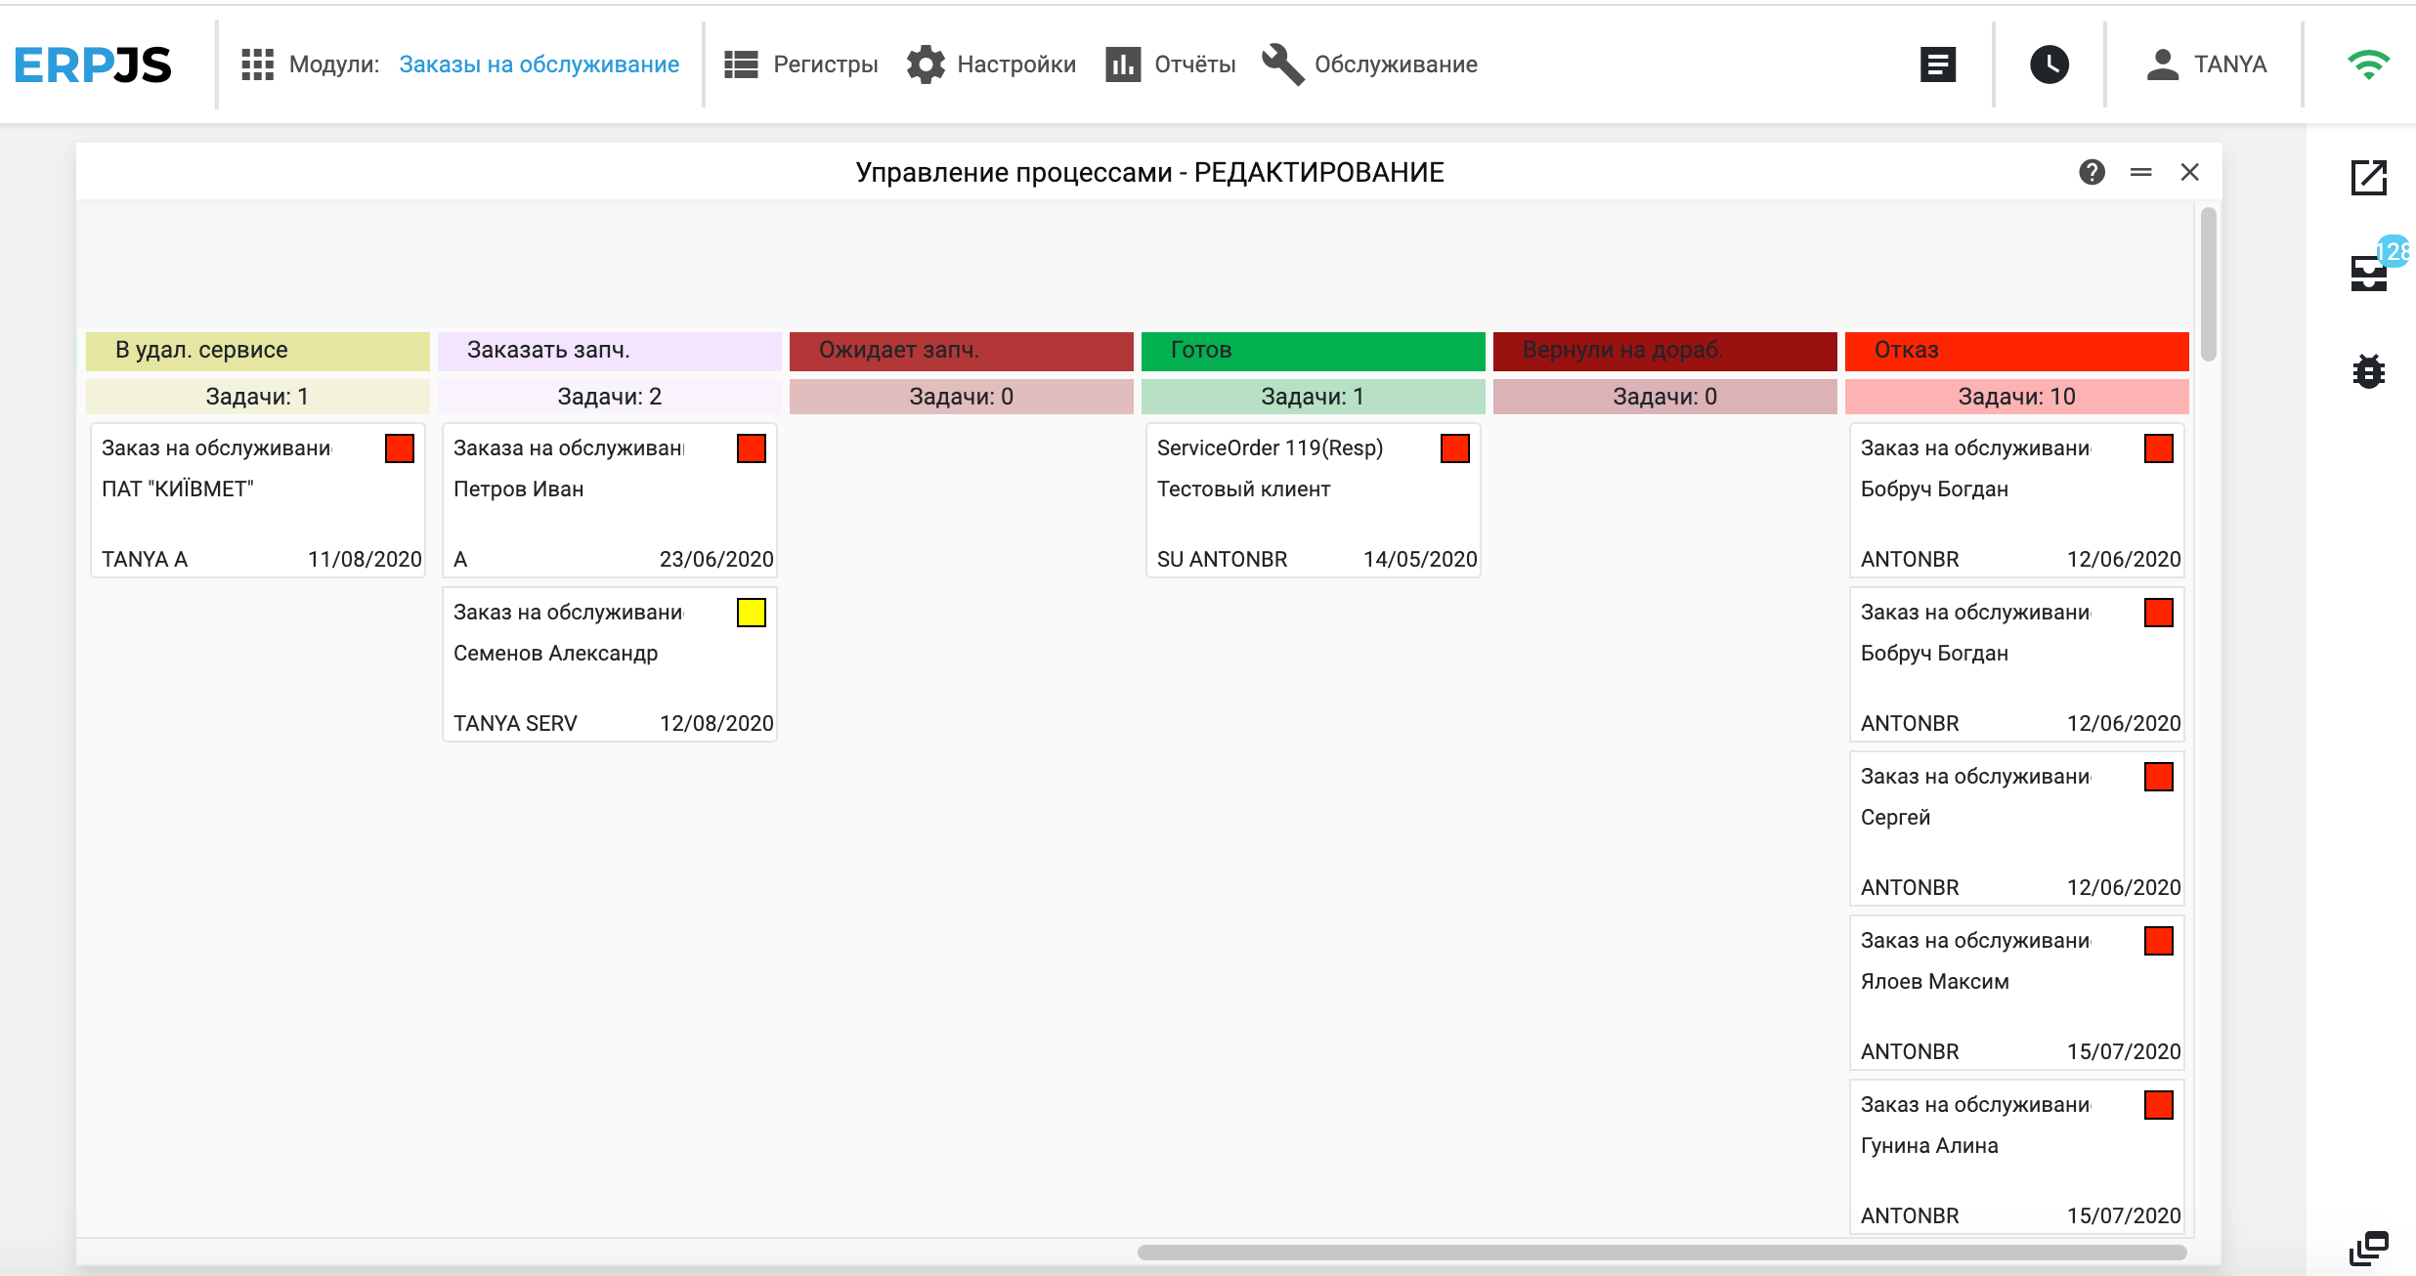Click the red swatch on the ПАТ "КИЇВМЕТ" card

[399, 448]
